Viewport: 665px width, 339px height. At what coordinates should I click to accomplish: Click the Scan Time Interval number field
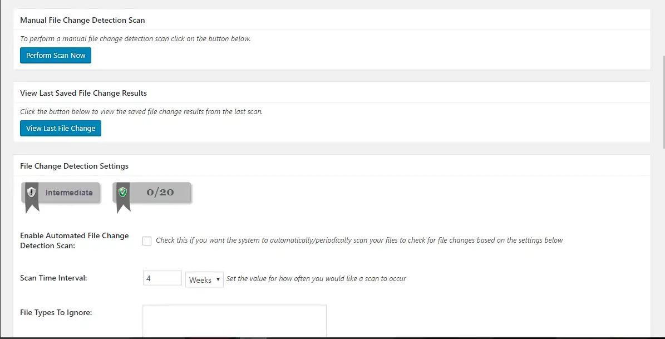coord(162,278)
